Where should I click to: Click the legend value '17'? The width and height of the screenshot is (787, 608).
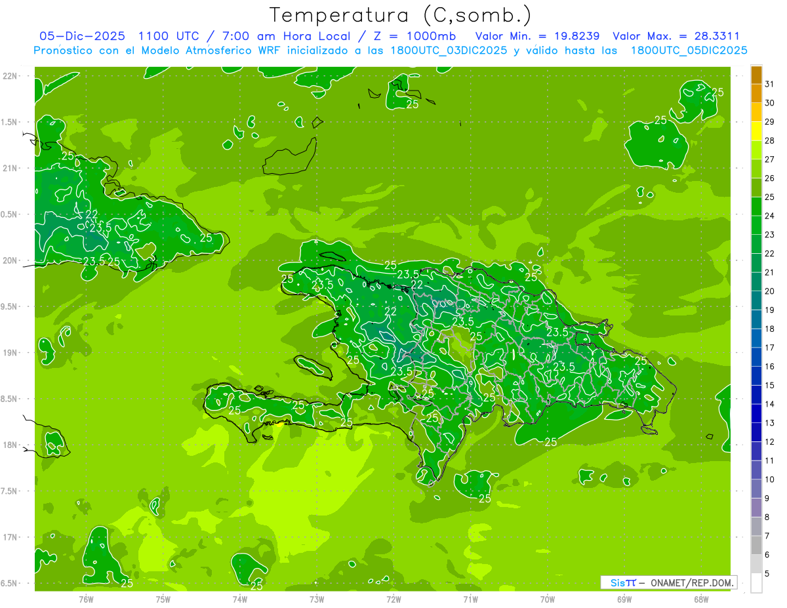click(x=770, y=348)
